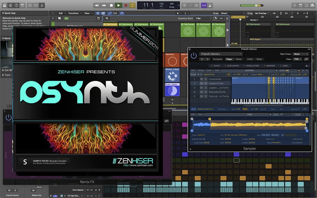Open the List Editors icon
Viewport: 317px width, 198px height.
(295, 5)
